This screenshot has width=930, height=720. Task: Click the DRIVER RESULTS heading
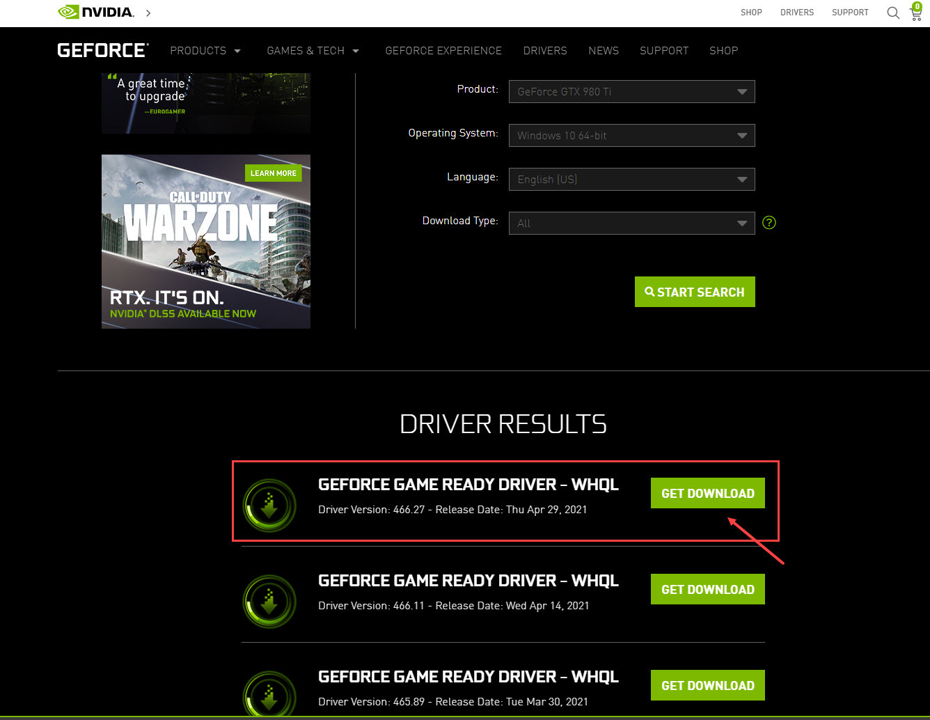point(503,424)
